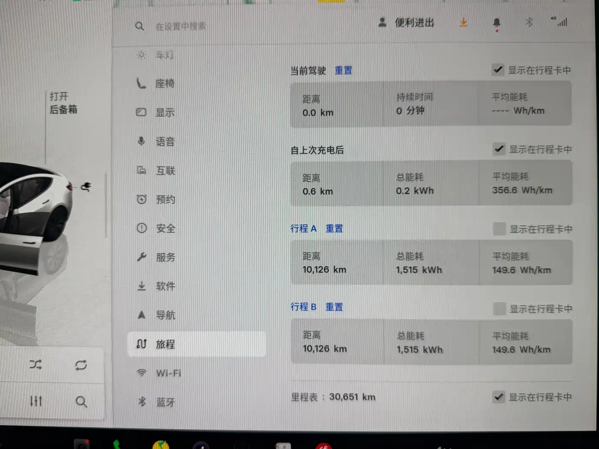Viewport: 599px width, 449px height.
Task: Click 重置 next to 当前驾驶
Action: click(343, 71)
